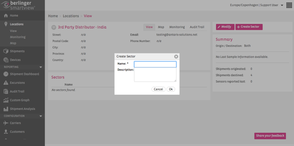
Task: Click the Home icon in sidebar
Action: click(x=6, y=16)
